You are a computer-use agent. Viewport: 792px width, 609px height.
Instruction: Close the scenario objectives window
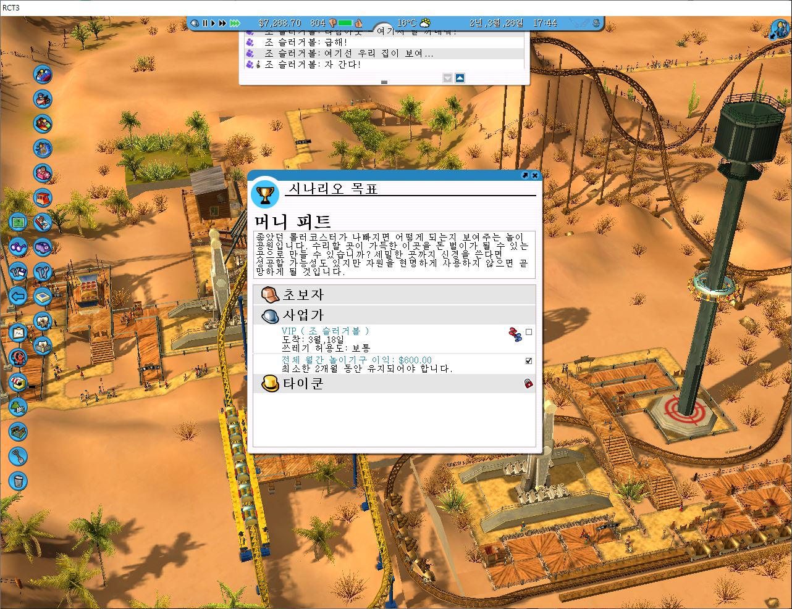click(x=535, y=175)
